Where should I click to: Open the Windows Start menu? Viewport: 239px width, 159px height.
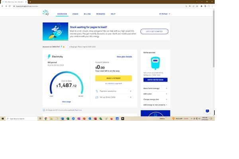tap(3, 118)
